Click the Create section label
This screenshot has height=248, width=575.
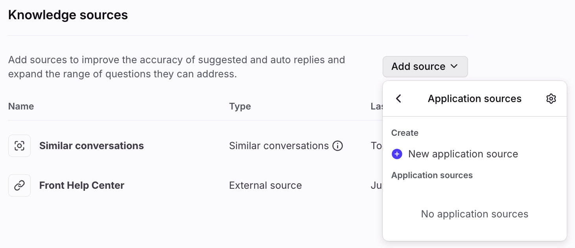pos(405,133)
